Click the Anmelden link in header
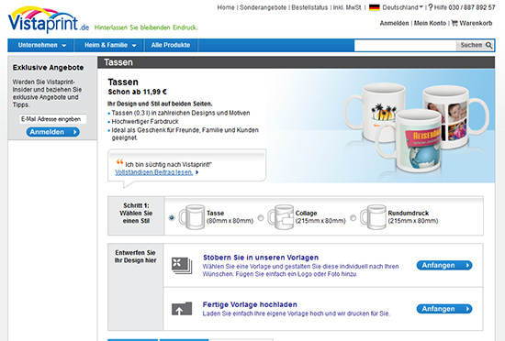This screenshot has width=505, height=341. 394,23
